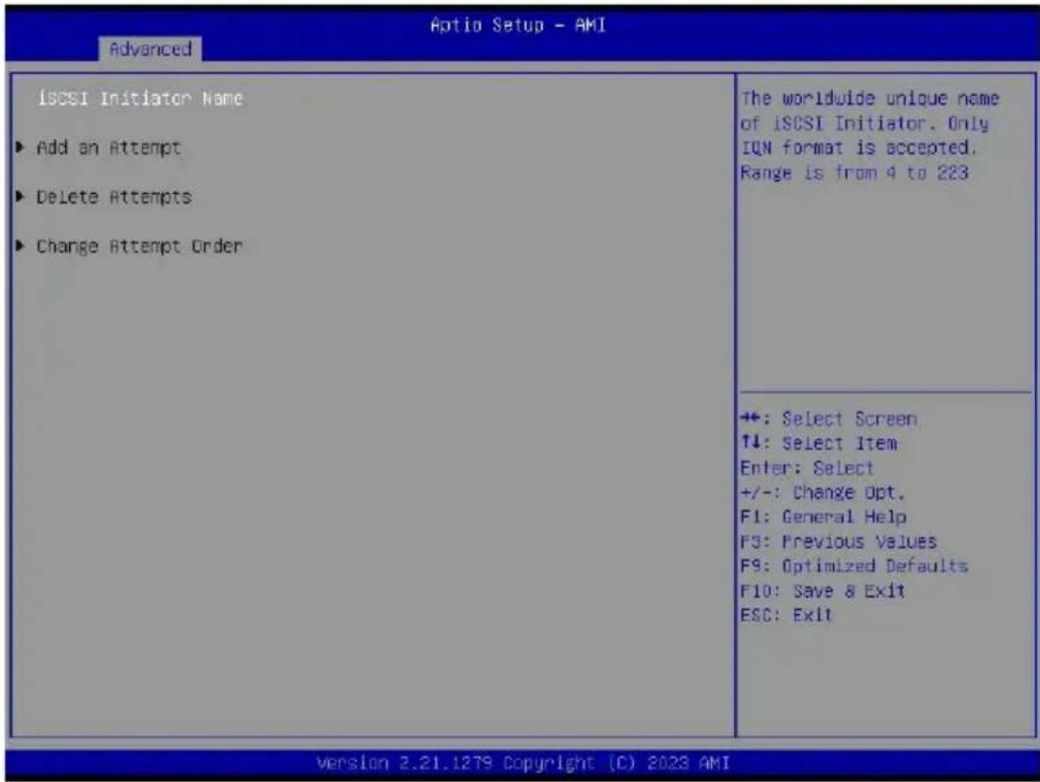
Task: Click the Enter: Select hint
Action: coord(807,467)
